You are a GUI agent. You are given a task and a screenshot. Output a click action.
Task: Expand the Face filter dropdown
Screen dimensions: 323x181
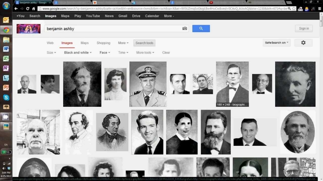click(x=104, y=52)
